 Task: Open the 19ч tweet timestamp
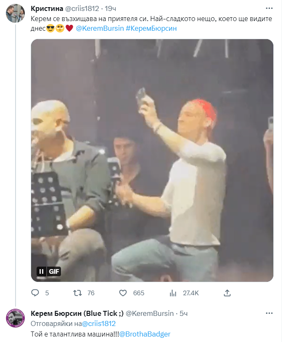(111, 9)
